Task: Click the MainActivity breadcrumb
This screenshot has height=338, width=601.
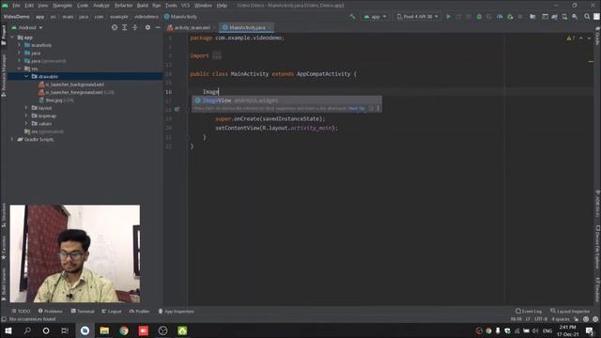Action: point(180,17)
